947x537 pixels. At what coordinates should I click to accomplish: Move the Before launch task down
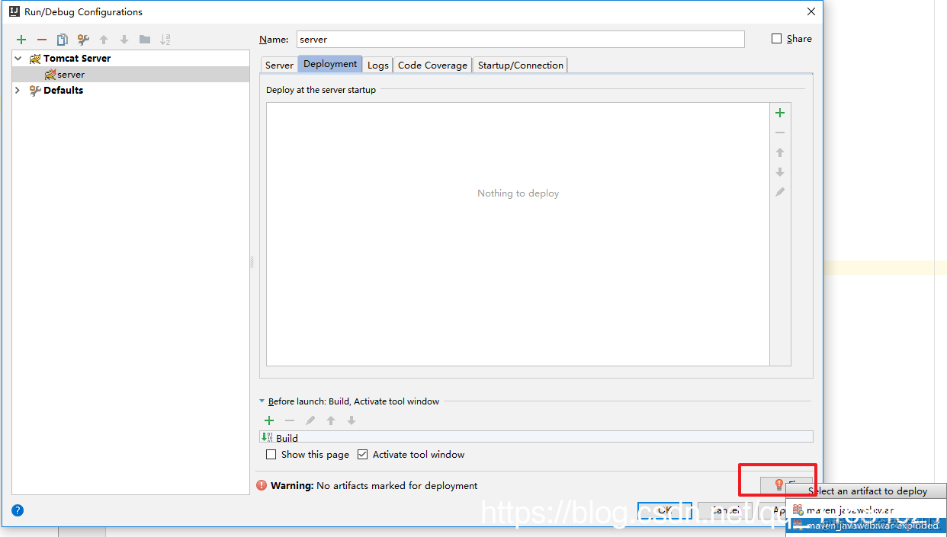coord(352,420)
